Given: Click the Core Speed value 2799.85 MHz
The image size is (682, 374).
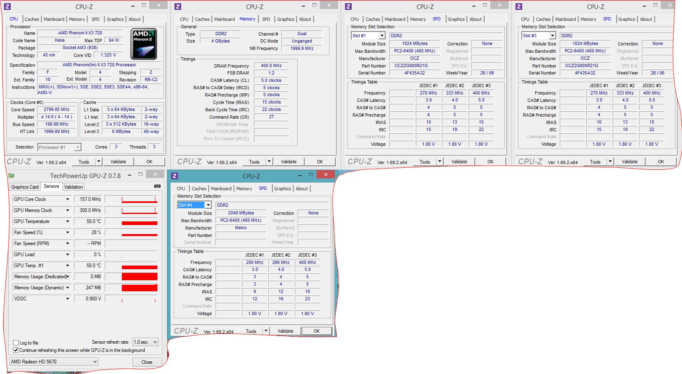Looking at the screenshot, I should click(x=57, y=110).
